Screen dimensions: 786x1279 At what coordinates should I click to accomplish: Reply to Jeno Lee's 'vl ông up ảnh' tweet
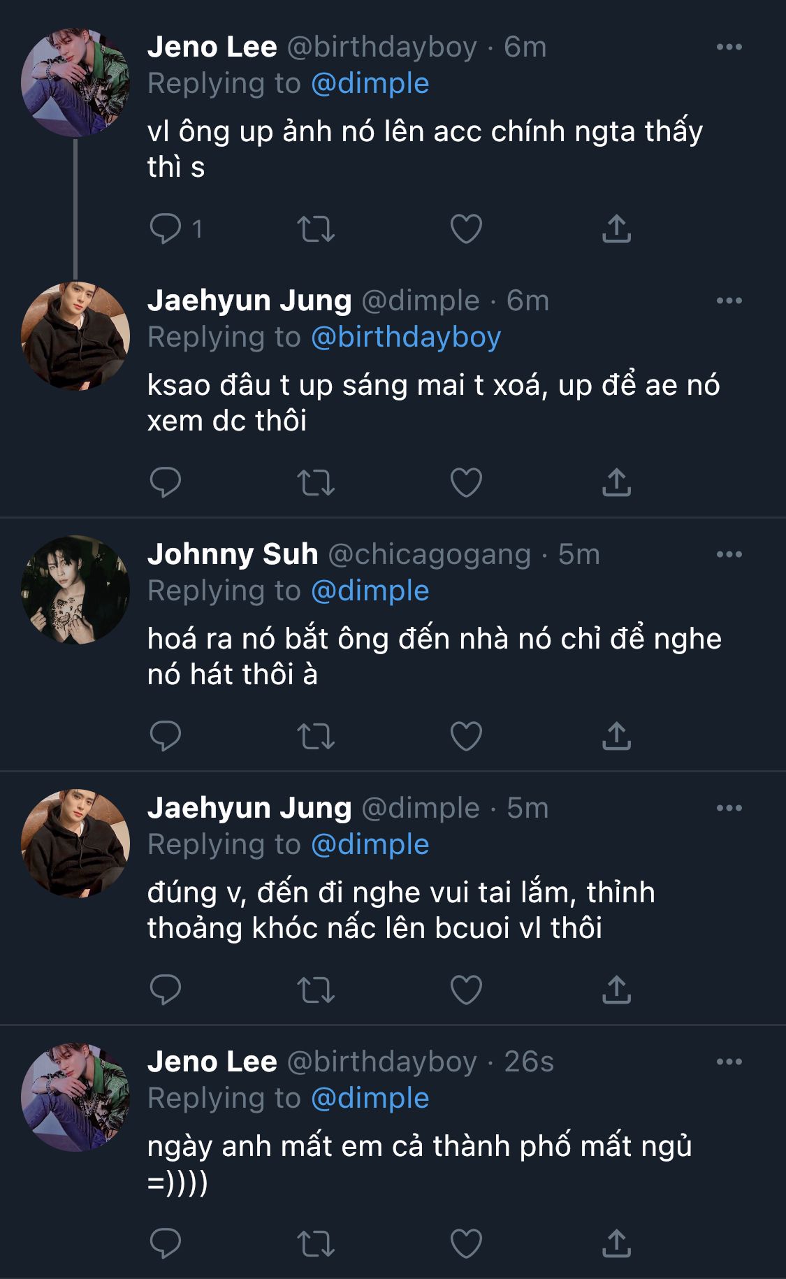click(x=166, y=229)
